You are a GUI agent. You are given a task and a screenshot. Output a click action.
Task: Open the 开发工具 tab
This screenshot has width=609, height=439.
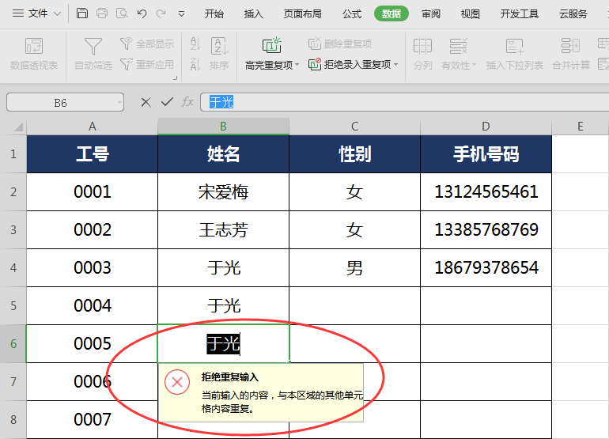(x=520, y=14)
